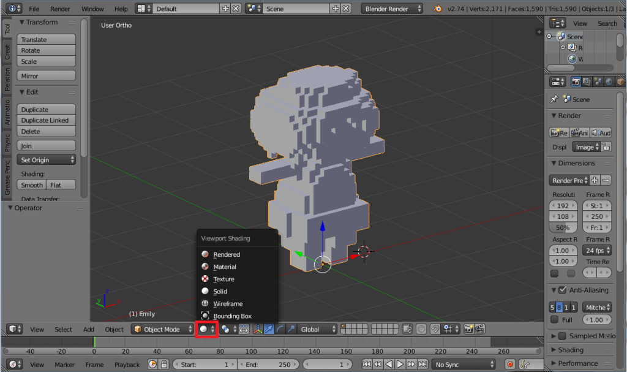Open the Scene tab icon in Properties
Image resolution: width=627 pixels, height=372 pixels.
[598, 82]
